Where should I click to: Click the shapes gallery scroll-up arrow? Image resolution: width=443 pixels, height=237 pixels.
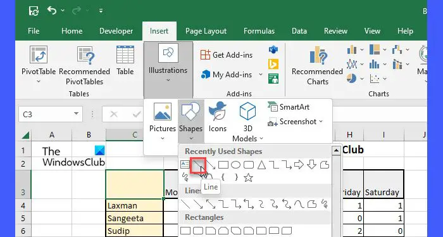click(x=336, y=150)
